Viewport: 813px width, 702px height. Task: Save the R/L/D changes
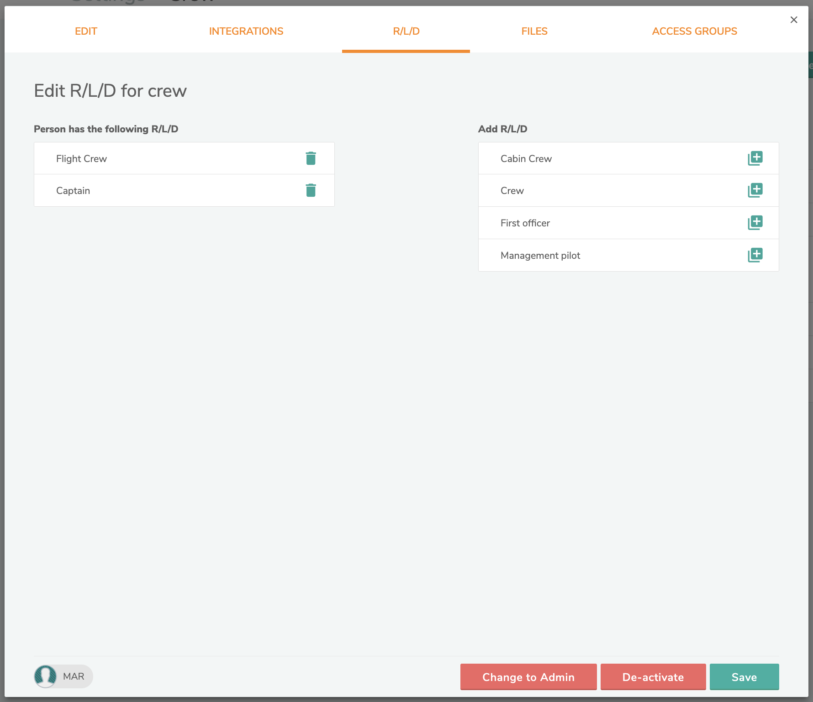[x=744, y=677]
